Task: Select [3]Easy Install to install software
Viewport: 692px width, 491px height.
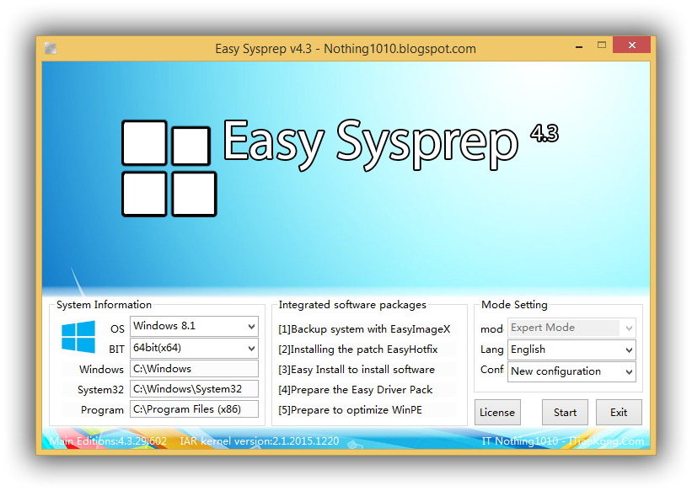Action: click(357, 370)
